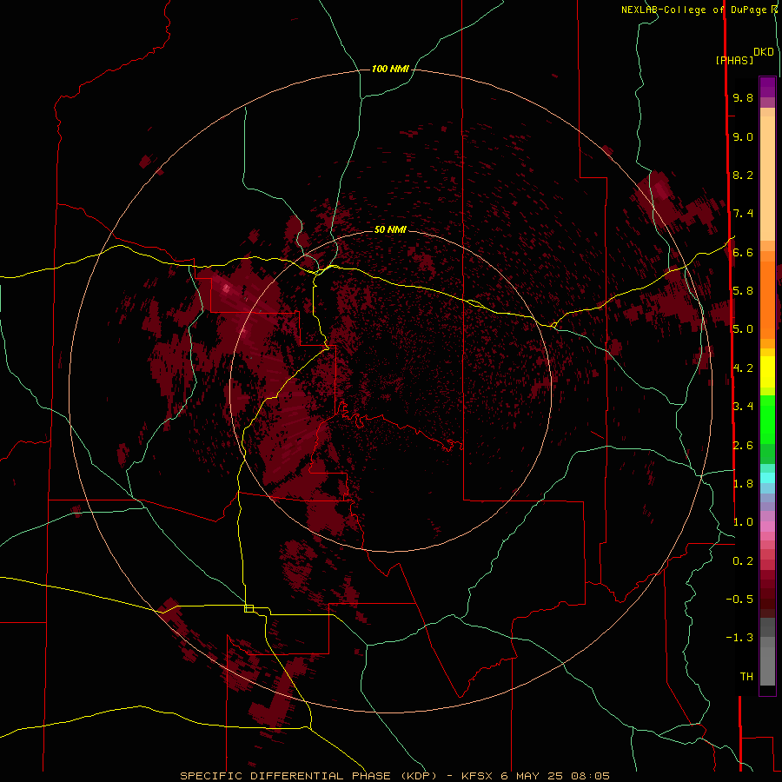The width and height of the screenshot is (782, 782).
Task: Click the 9.0 scale value
Action: (743, 136)
